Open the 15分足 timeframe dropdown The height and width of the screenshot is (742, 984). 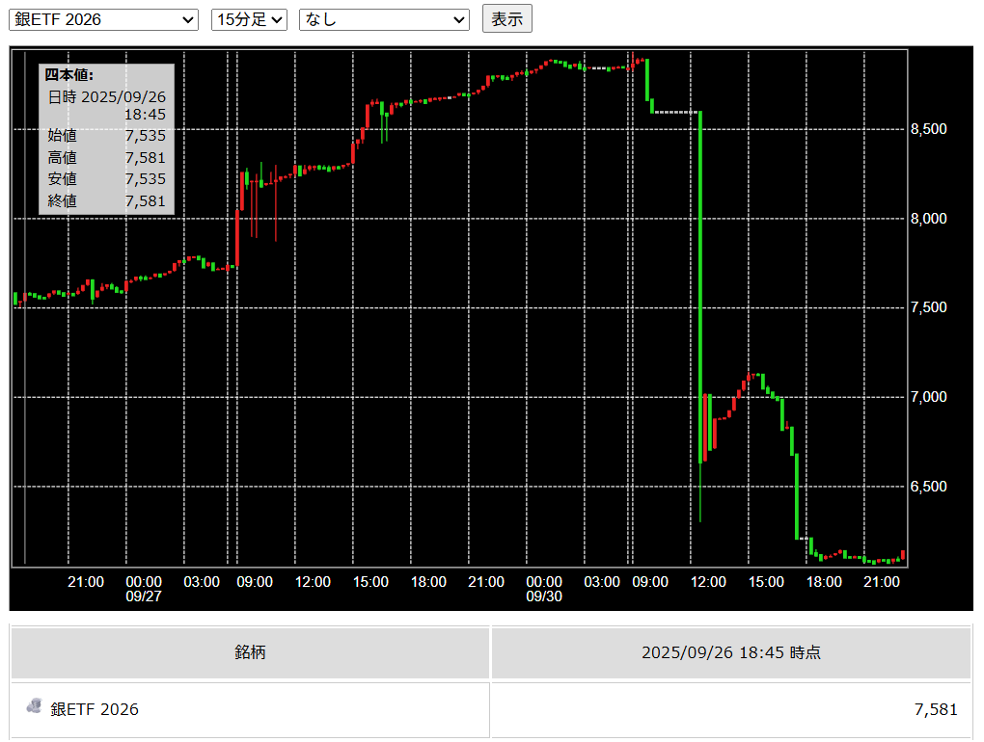click(x=249, y=19)
